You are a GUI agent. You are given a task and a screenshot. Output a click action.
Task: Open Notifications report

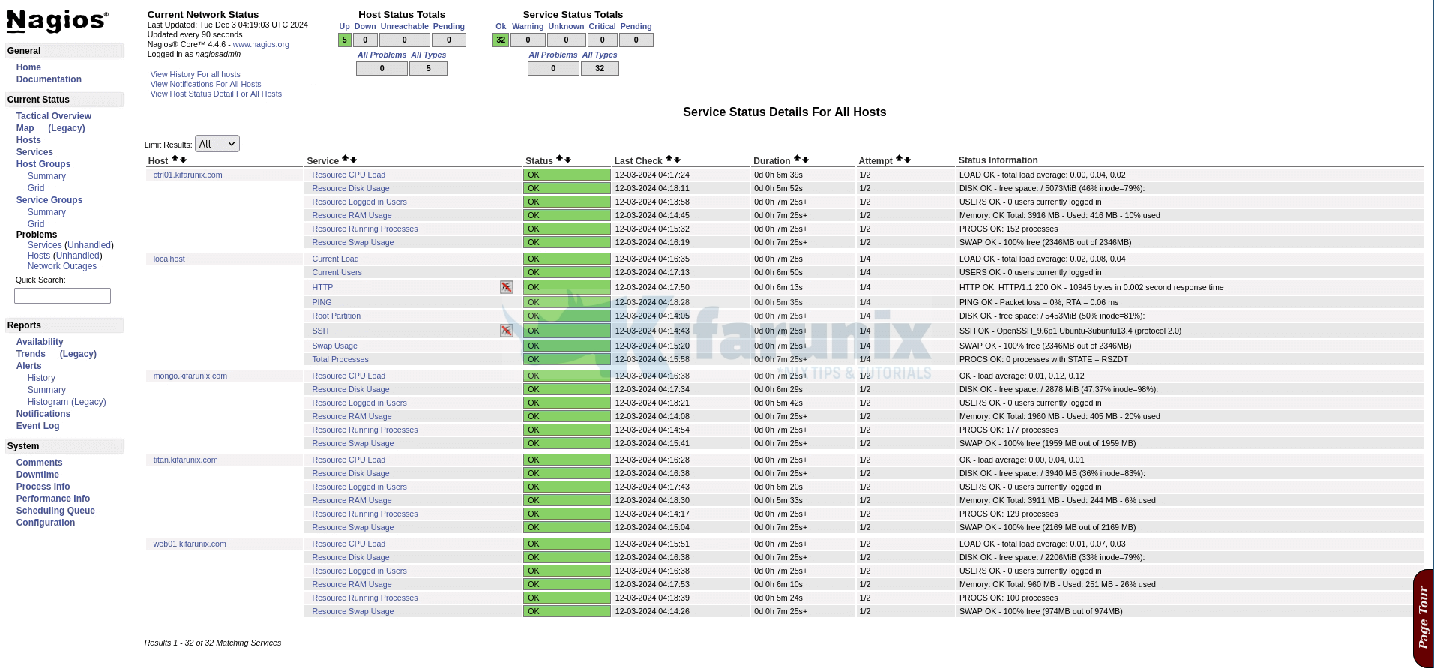(x=43, y=414)
